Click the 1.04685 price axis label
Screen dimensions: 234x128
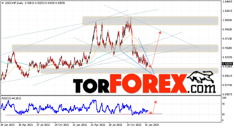pyautogui.click(x=228, y=2)
